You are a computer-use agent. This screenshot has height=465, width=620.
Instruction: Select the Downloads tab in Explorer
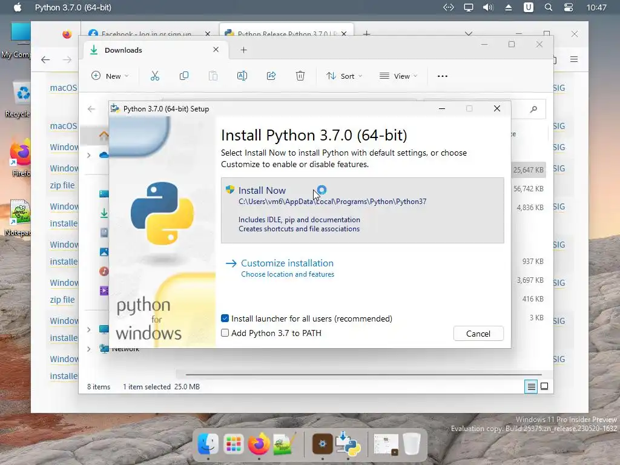pyautogui.click(x=154, y=50)
